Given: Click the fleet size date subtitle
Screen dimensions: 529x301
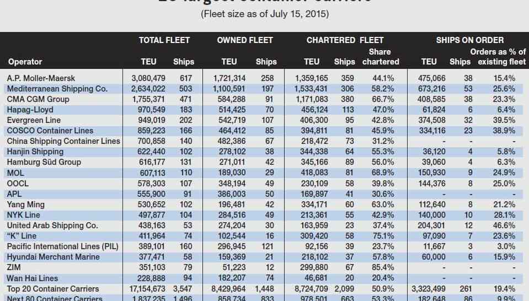Looking at the screenshot, I should (x=265, y=14).
